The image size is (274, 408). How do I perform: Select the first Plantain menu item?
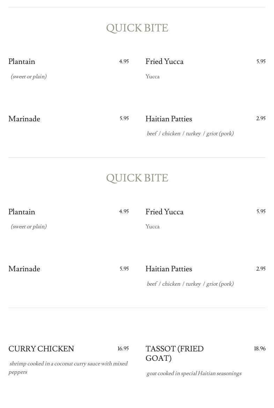coord(22,62)
